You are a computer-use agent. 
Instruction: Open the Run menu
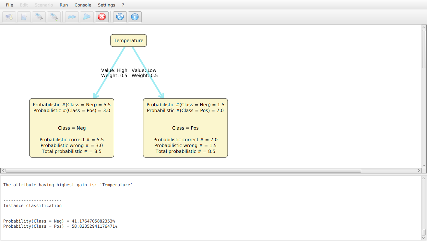(x=64, y=5)
